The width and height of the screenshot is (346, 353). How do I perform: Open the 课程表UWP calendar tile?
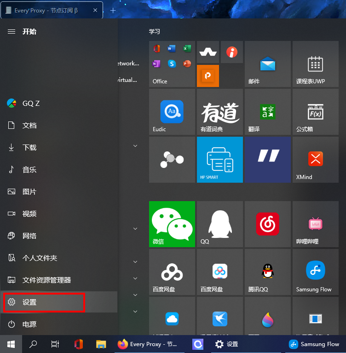pyautogui.click(x=315, y=64)
